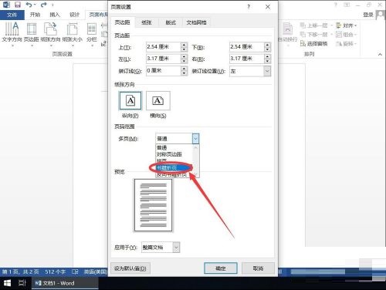The height and width of the screenshot is (290, 386).
Task: Click the 英语(美国) language indicator
Action: (96, 271)
